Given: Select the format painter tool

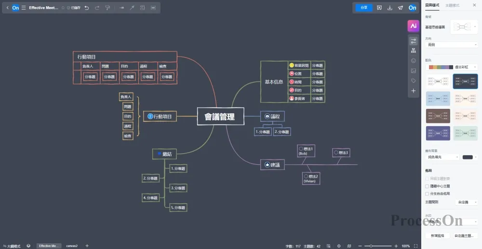Looking at the screenshot, I should coord(107,8).
